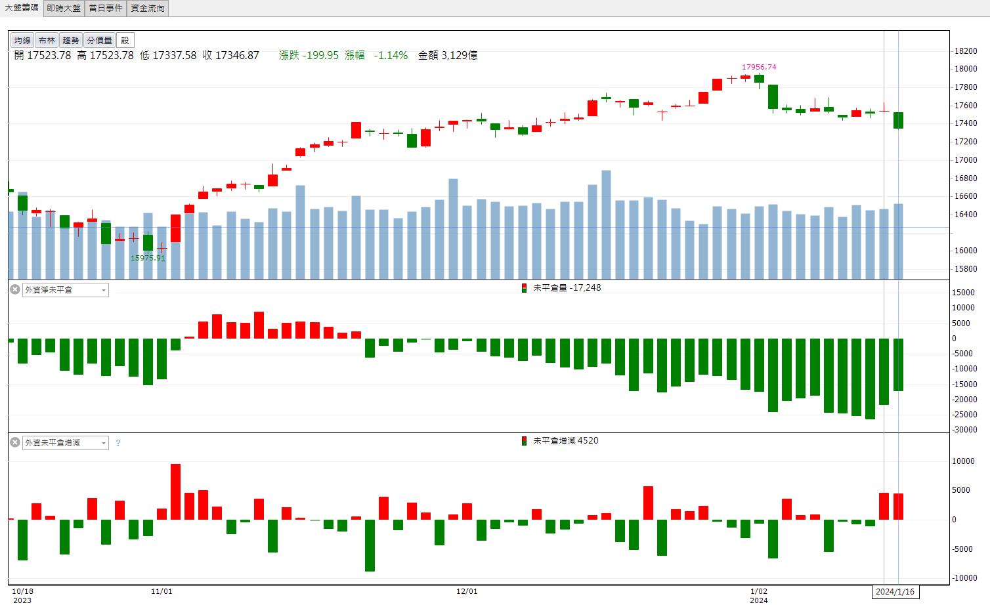The height and width of the screenshot is (605, 990).
Task: Open the 當日事件 tab
Action: (106, 8)
